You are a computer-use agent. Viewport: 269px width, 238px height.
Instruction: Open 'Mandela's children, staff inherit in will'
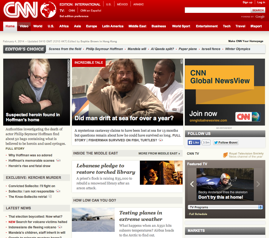coord(37,232)
